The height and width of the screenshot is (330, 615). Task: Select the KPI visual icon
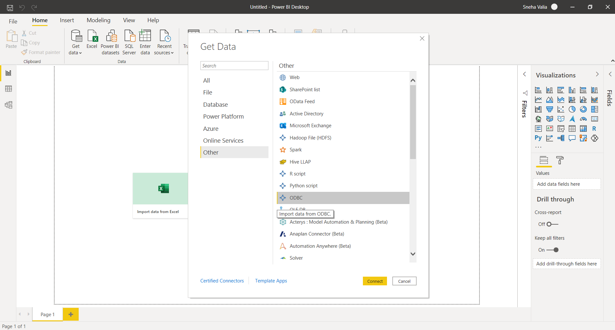tap(549, 129)
